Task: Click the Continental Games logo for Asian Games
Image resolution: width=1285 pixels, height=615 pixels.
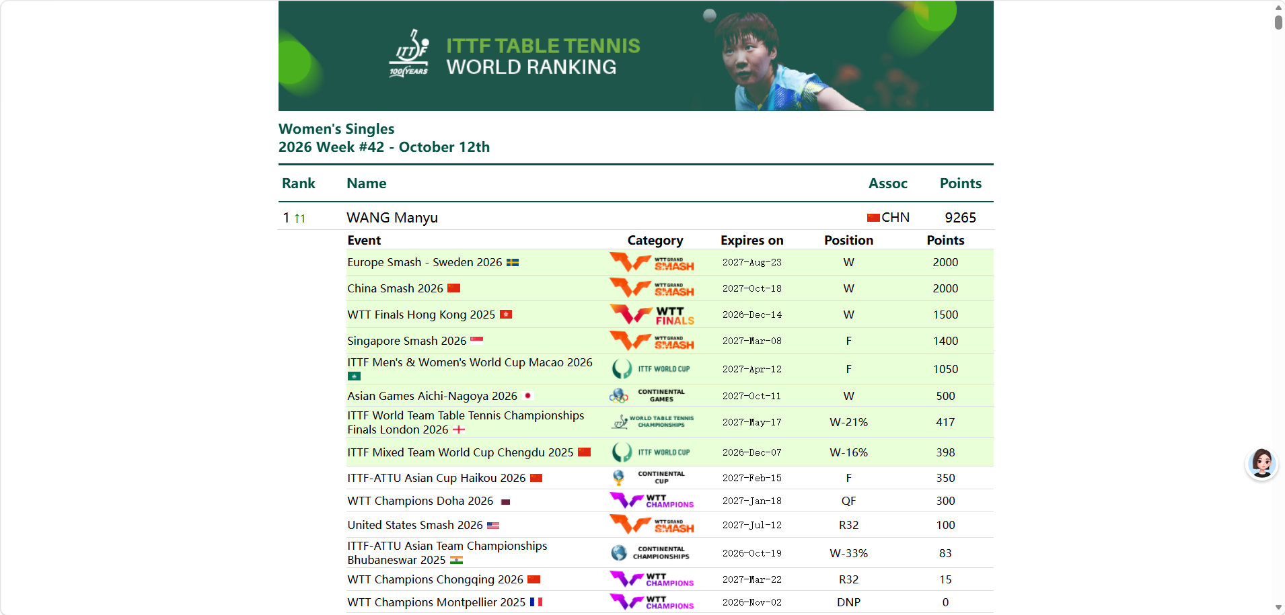Action: click(647, 396)
